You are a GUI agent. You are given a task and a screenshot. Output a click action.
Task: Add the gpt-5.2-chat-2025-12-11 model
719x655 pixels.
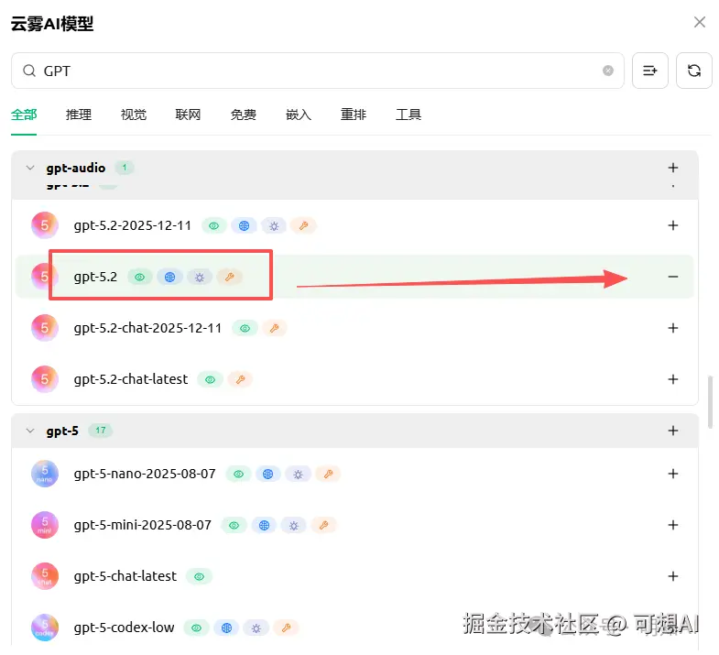tap(672, 328)
